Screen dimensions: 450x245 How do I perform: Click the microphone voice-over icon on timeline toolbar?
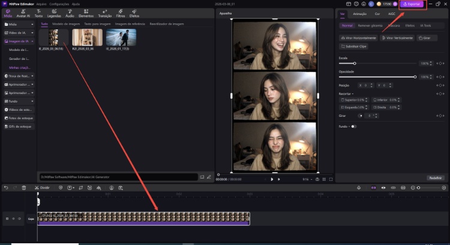tap(359, 187)
